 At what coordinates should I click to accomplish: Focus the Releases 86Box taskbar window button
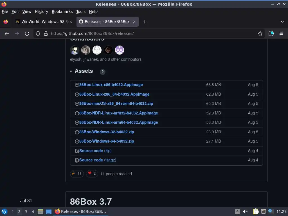81,211
